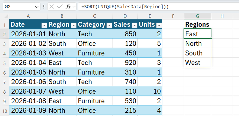The width and height of the screenshot is (239, 116).
Task: Select the East cell in Regions list
Action: (x=198, y=34)
